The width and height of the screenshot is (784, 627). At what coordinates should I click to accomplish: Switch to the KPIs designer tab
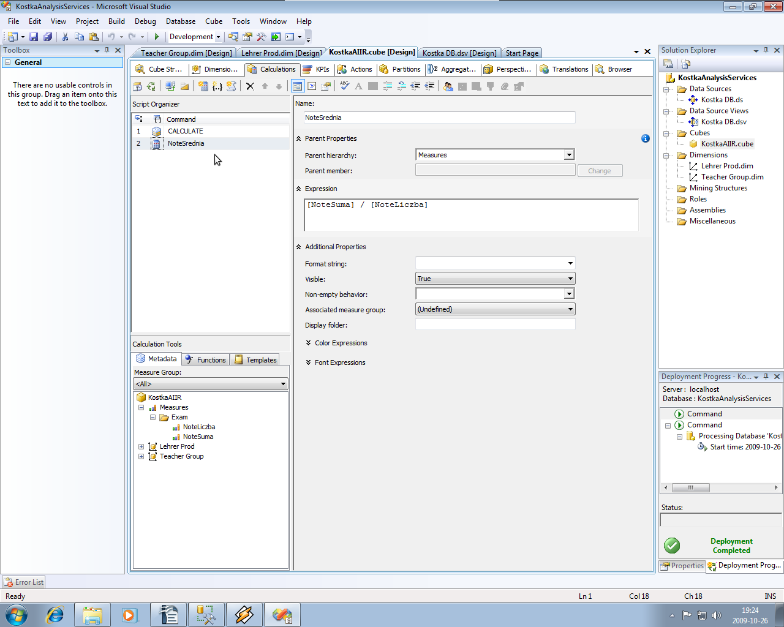click(x=317, y=69)
